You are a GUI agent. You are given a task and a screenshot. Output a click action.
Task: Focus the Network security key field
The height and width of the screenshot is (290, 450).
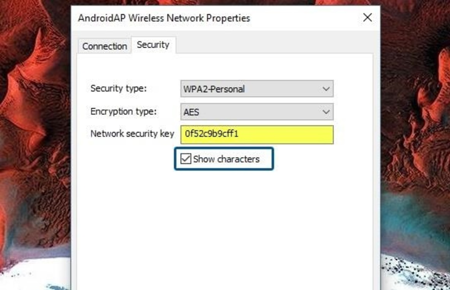257,135
